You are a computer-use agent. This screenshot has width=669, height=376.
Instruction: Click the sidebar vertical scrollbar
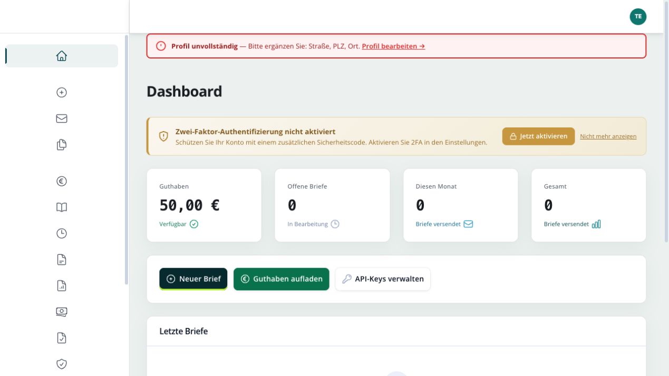tap(127, 160)
